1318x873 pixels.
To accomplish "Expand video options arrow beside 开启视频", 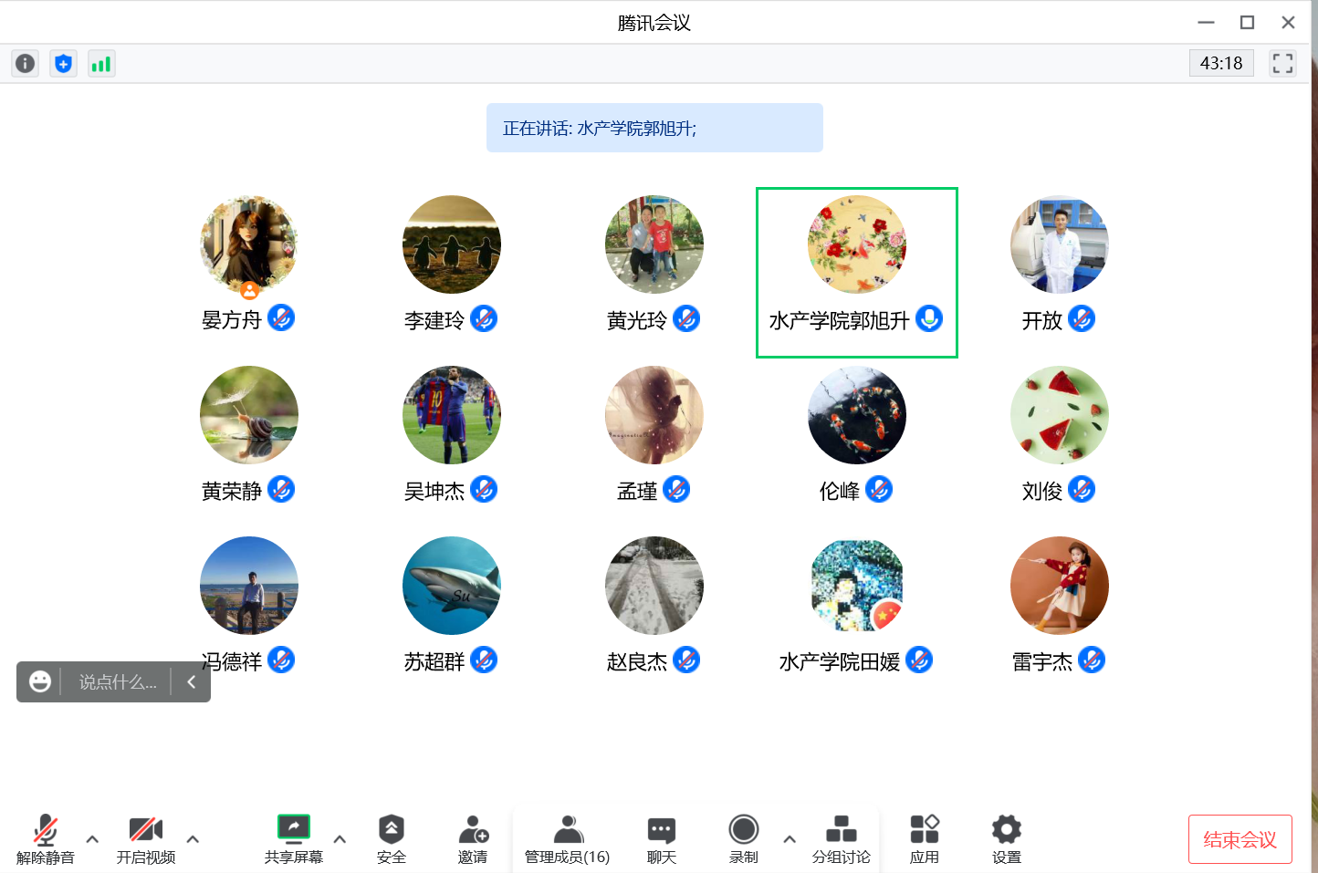I will click(193, 839).
